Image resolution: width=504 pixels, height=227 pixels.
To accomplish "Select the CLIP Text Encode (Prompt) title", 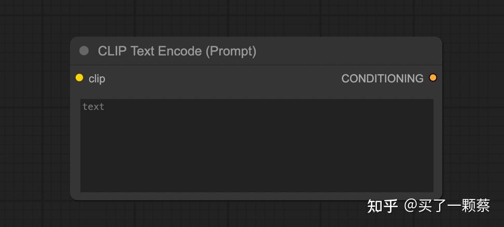I will [x=177, y=51].
